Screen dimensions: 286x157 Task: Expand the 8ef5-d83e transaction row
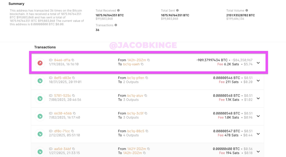pos(258,81)
